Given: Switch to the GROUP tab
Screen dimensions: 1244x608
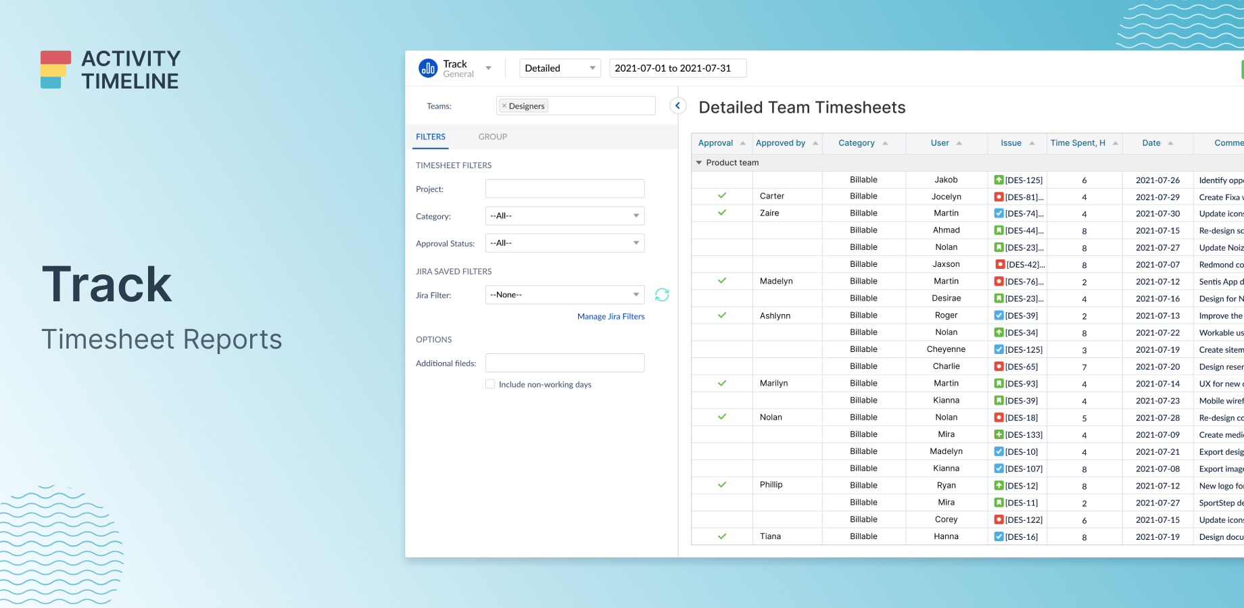Looking at the screenshot, I should point(493,136).
